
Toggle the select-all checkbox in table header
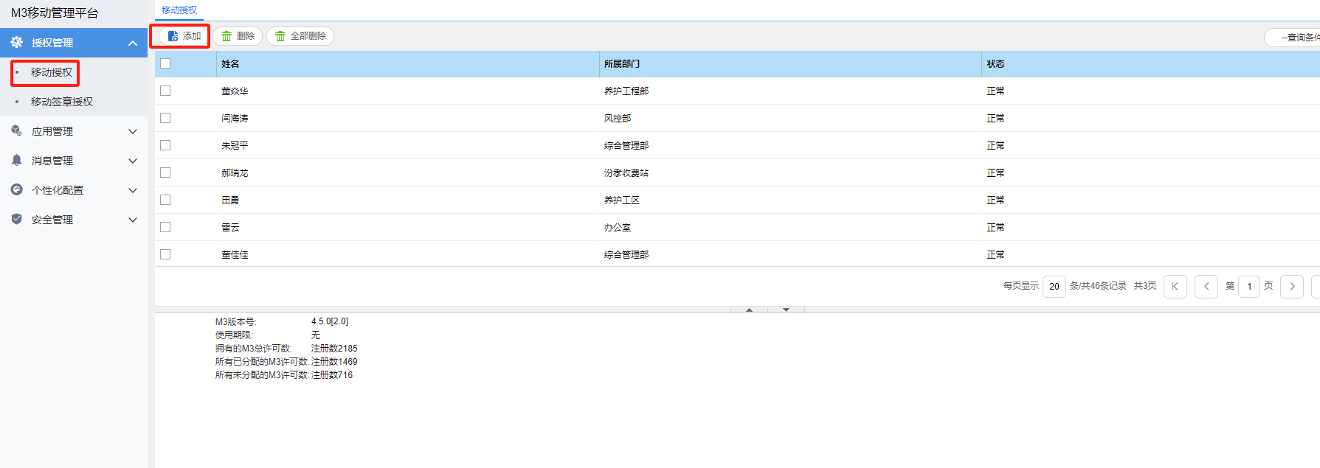(165, 63)
